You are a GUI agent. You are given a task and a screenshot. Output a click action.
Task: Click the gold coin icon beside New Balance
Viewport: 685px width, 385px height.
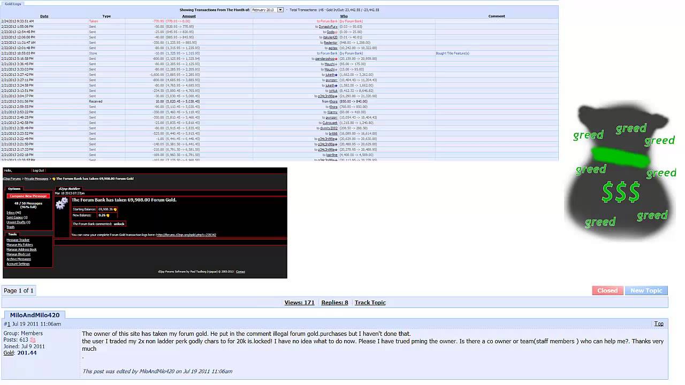click(x=108, y=215)
